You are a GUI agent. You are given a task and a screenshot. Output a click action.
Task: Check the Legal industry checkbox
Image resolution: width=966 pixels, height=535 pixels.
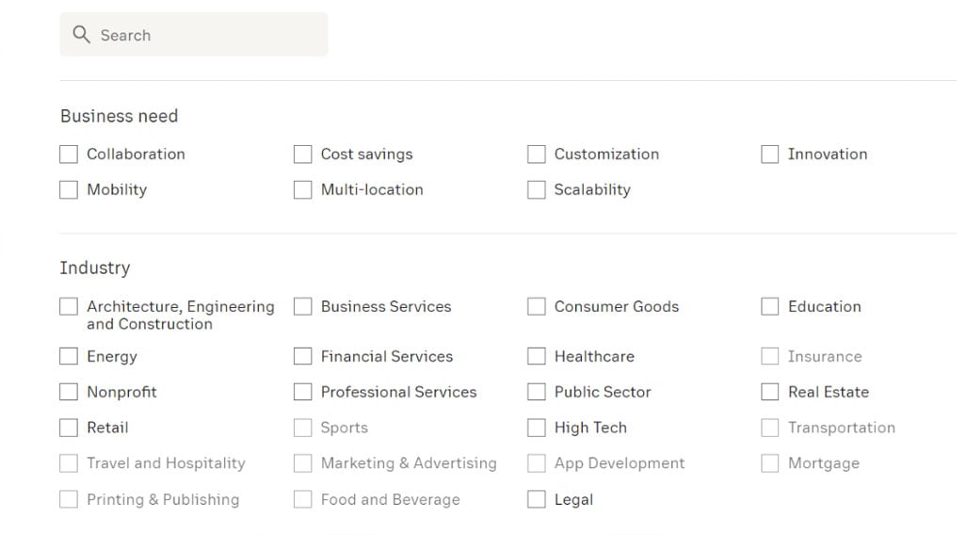point(536,499)
